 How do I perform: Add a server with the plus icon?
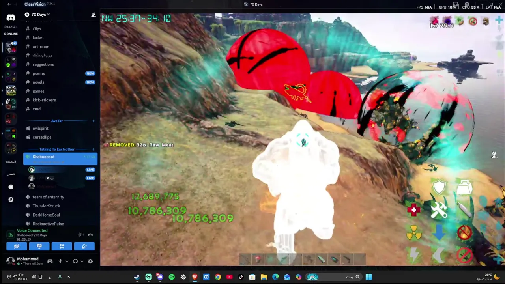(11, 187)
